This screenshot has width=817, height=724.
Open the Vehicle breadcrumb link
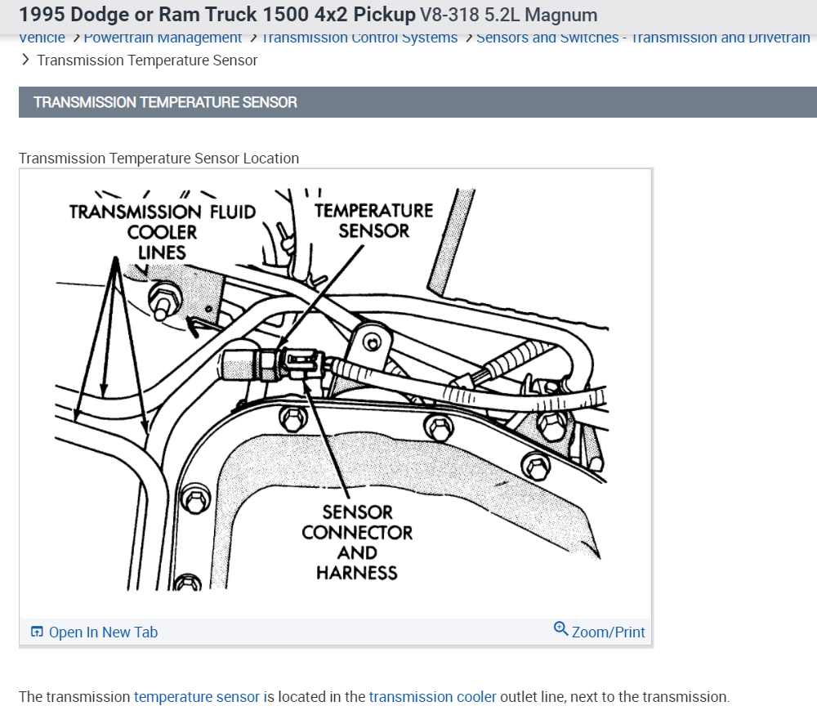(42, 38)
